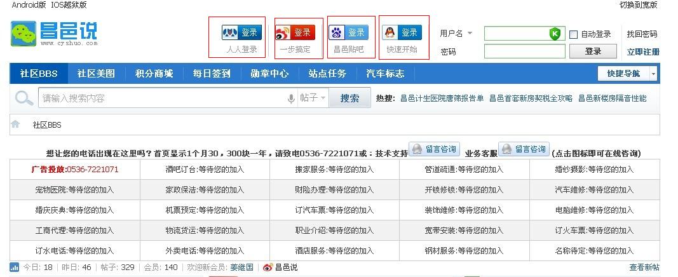Focus the 用户名 input field
This screenshot has width=678, height=277.
(x=524, y=34)
